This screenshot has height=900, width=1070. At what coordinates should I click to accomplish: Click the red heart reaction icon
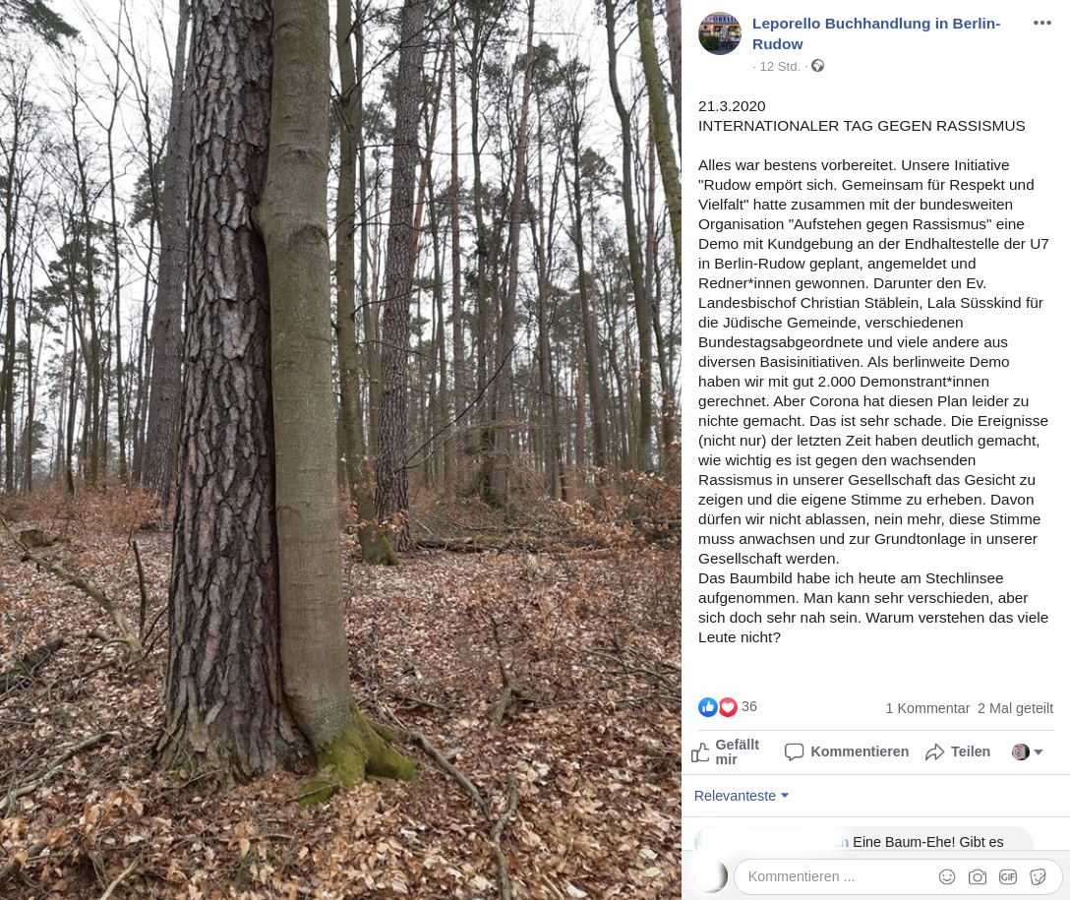[x=728, y=707]
